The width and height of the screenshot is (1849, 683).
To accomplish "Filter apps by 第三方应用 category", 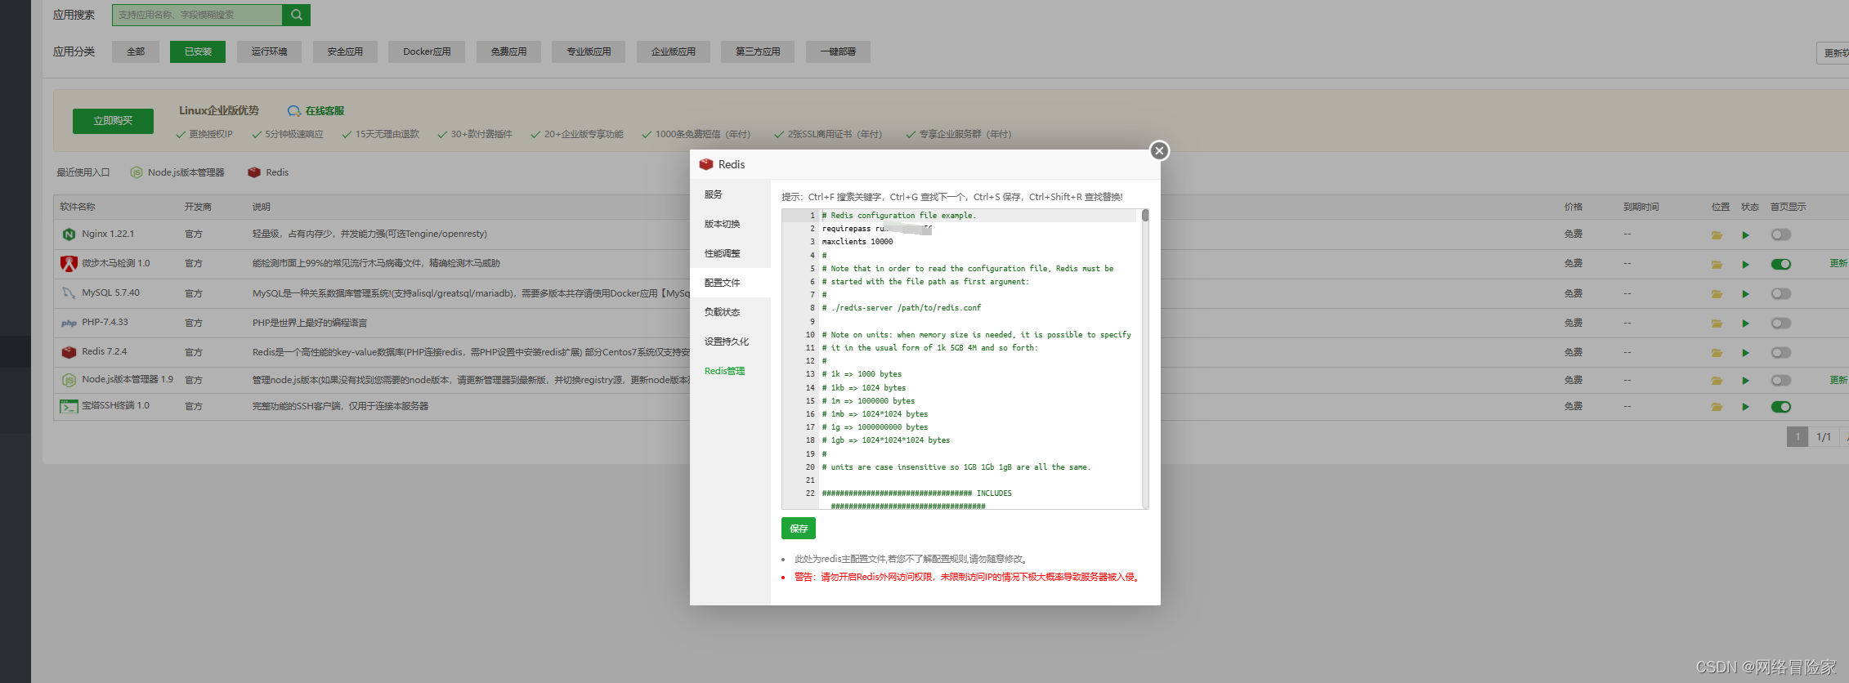I will (x=758, y=51).
